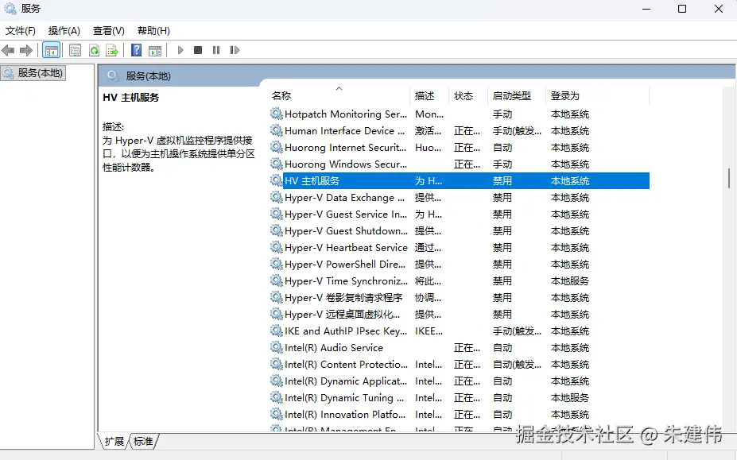
Task: Select Hyper-V 卷影复制请求程序 service name
Action: [x=343, y=297]
